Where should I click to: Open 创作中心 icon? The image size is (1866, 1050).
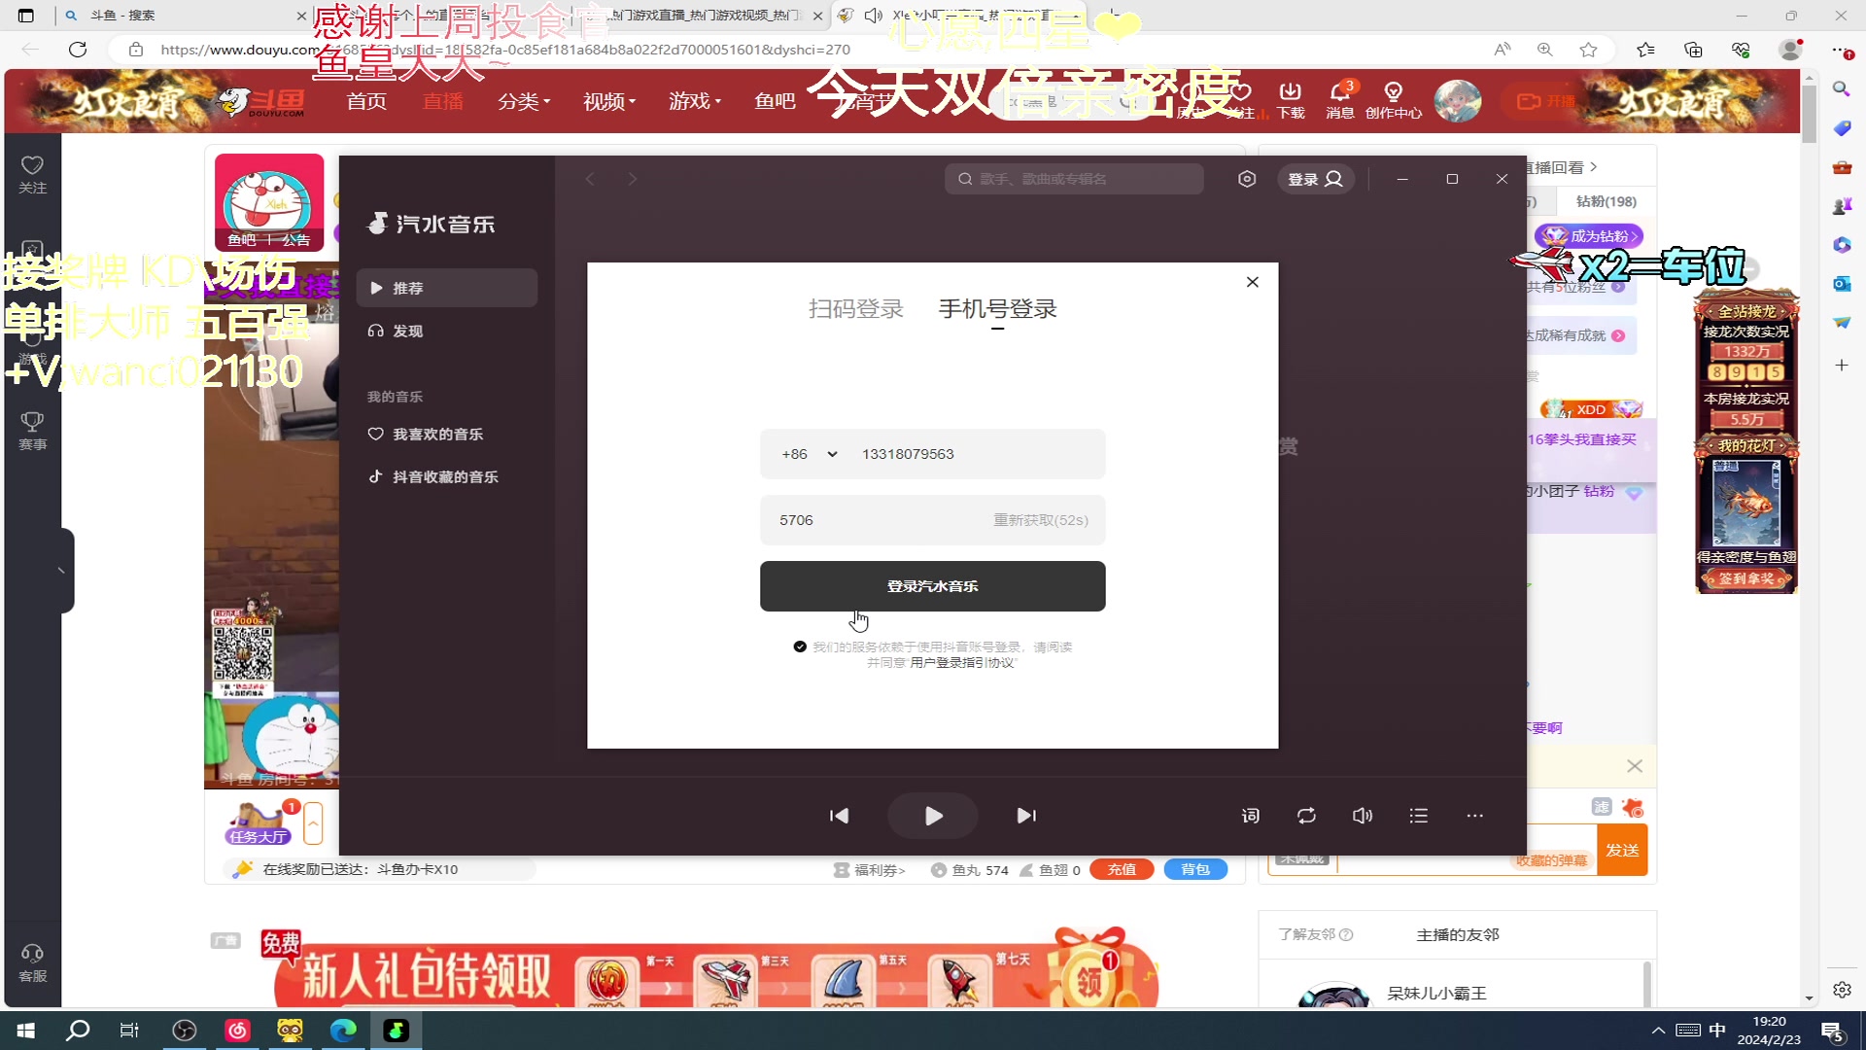pyautogui.click(x=1393, y=100)
